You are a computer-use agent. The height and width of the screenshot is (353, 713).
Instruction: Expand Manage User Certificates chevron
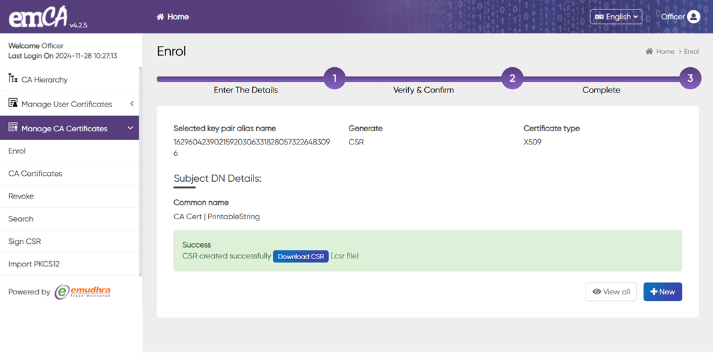(x=131, y=104)
